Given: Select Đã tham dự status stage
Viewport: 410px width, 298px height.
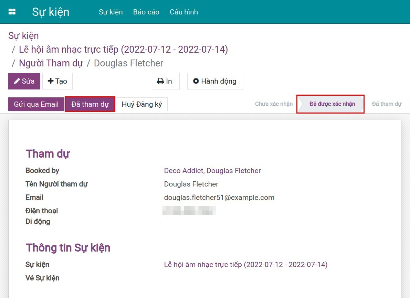Looking at the screenshot, I should point(387,104).
